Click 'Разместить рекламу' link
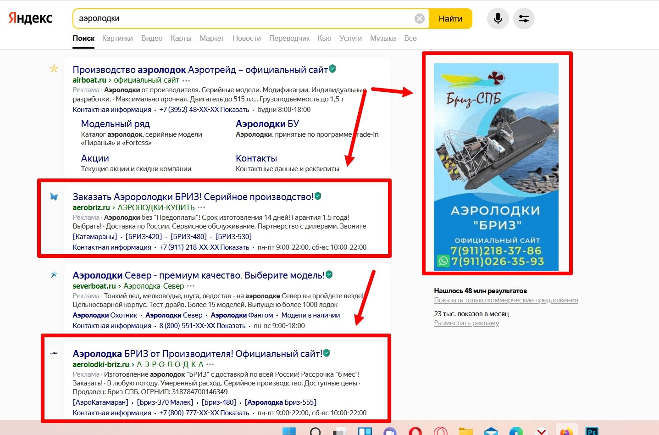The width and height of the screenshot is (659, 435). (466, 323)
